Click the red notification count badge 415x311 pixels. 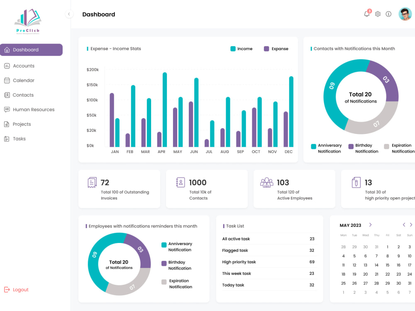(x=369, y=11)
